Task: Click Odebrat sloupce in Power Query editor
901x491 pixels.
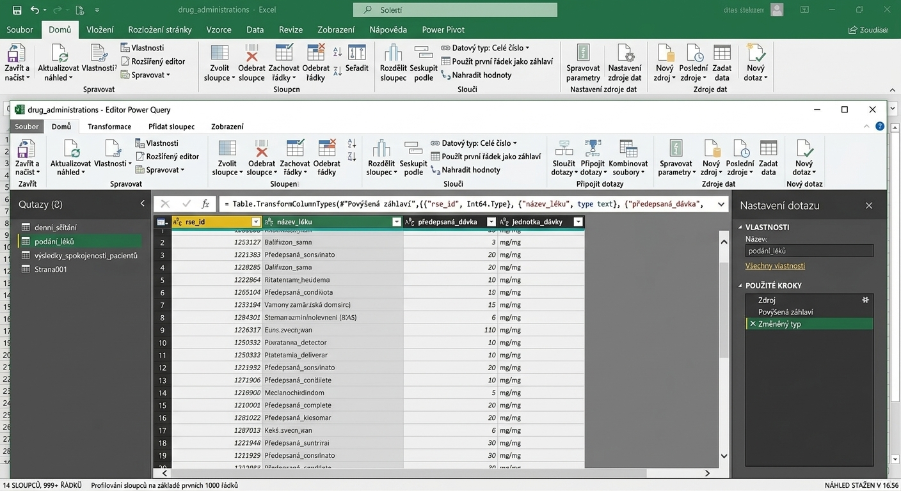Action: coord(262,158)
